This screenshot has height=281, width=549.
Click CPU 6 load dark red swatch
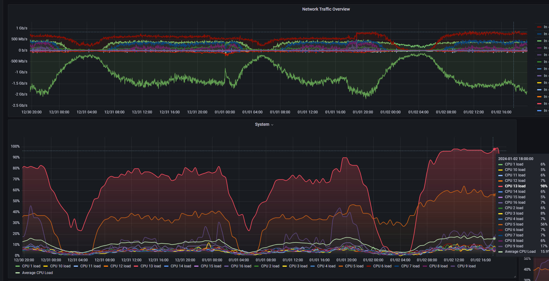click(369, 266)
